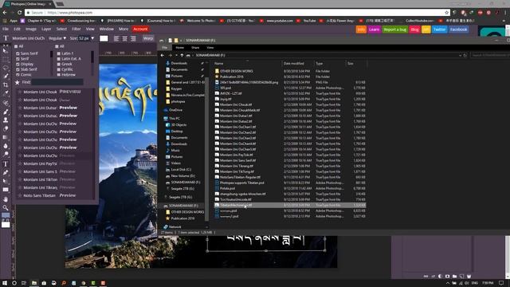Click the Warp button

(x=148, y=38)
